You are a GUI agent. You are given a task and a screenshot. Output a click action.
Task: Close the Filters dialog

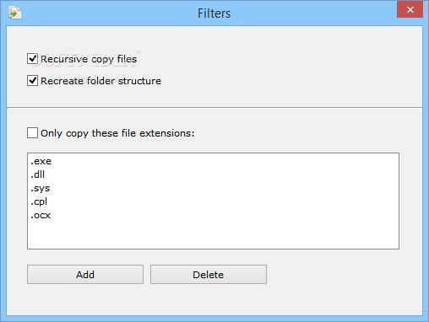coord(410,9)
